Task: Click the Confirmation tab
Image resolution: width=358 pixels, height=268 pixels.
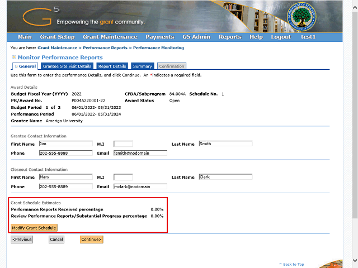Action: click(x=172, y=66)
